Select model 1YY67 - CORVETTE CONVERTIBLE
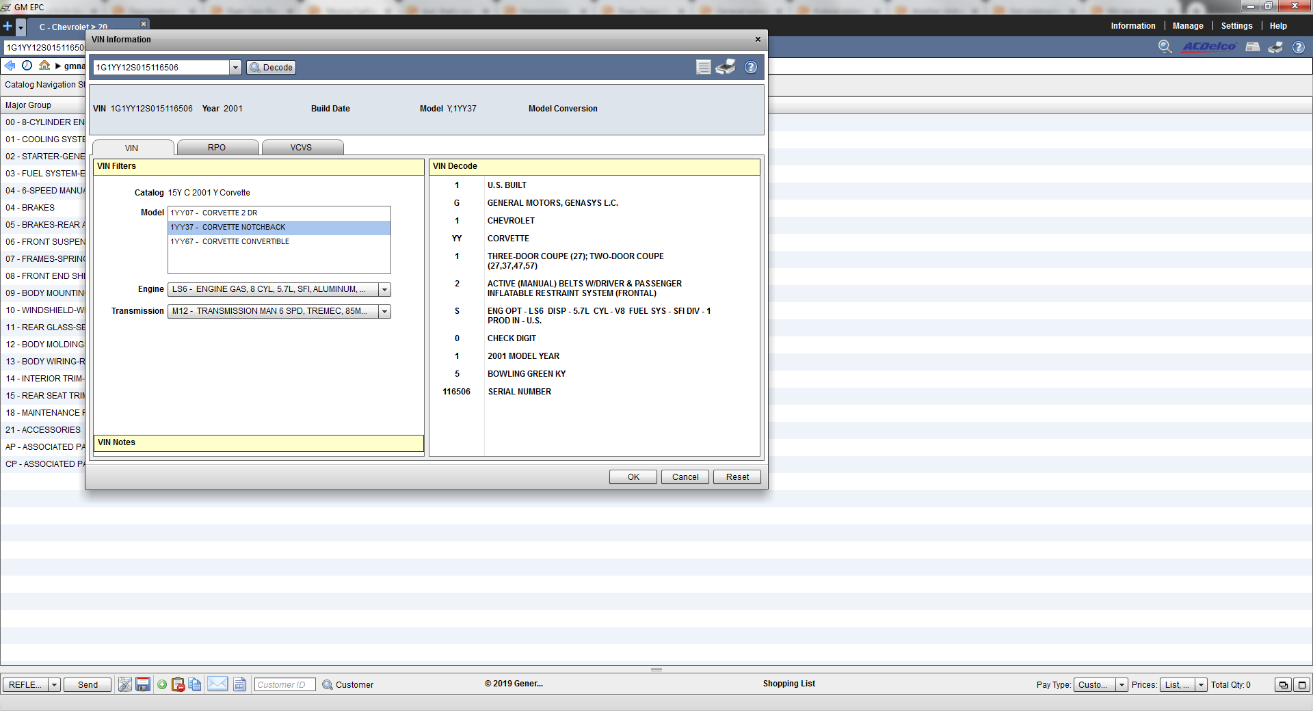Screen dimensions: 1313x711 [279, 242]
